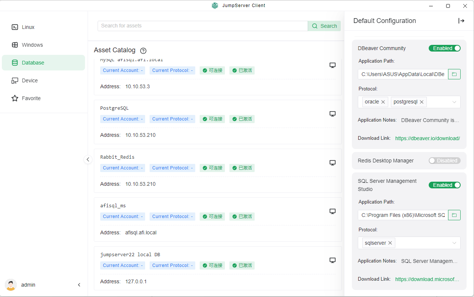Connect to jumpserver22 local DB monitor icon
The image size is (474, 297).
(x=333, y=260)
